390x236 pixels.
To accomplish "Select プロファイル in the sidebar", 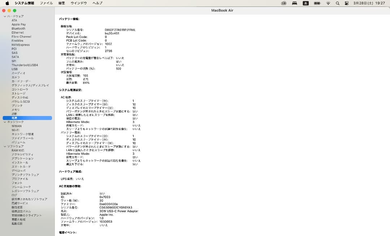I will click(19, 179).
